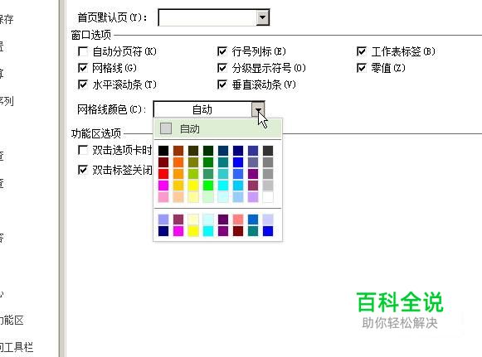Click the 首页默认页(Y): label
Viewport: 482px width, 357px height.
112,17
